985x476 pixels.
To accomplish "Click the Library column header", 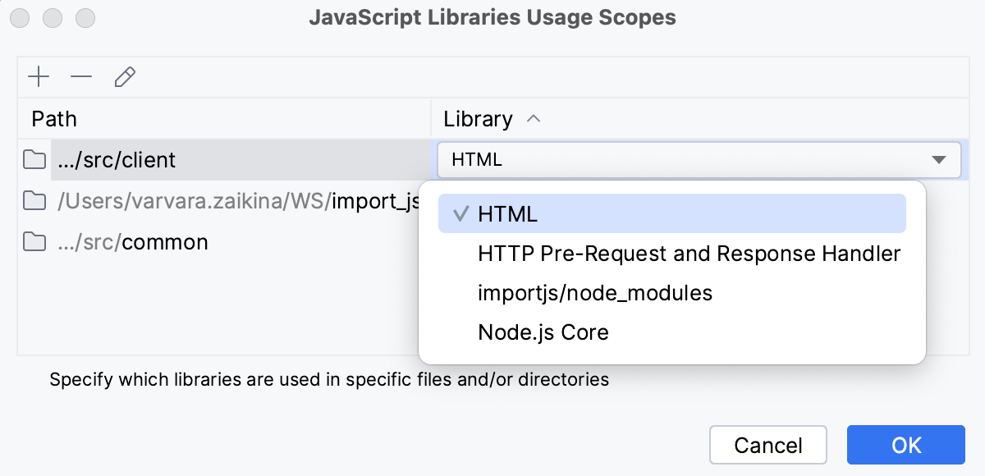I will tap(477, 119).
